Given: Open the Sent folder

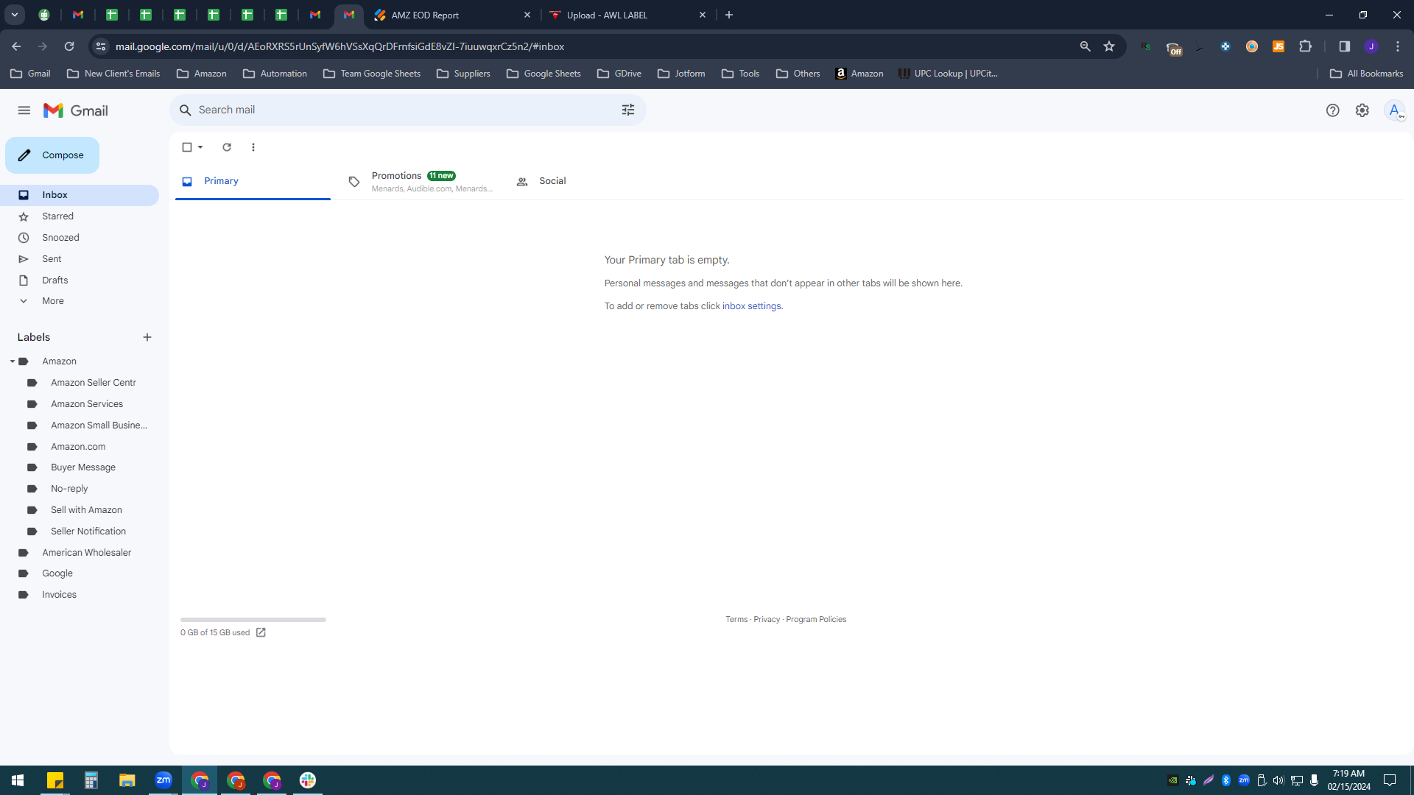Looking at the screenshot, I should (x=80, y=259).
